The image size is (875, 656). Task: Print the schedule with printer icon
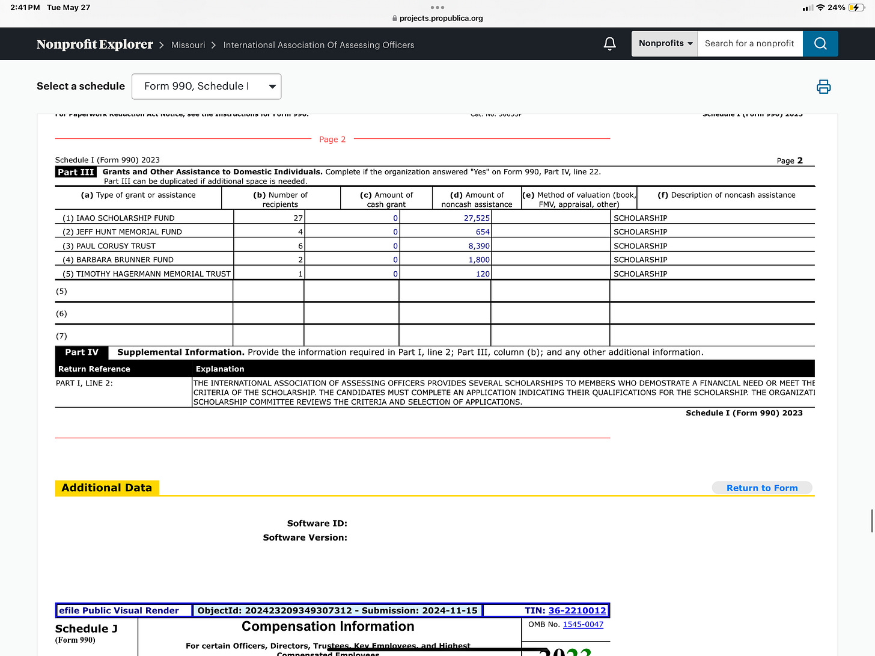823,87
